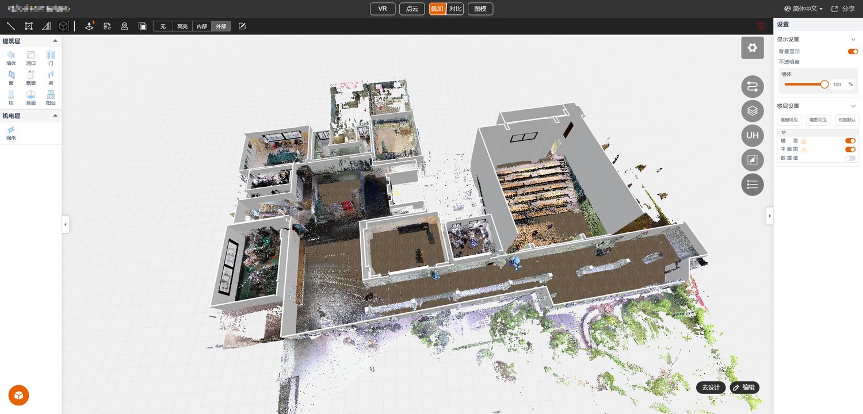Click the 去设计 button
This screenshot has height=414, width=863.
pyautogui.click(x=711, y=388)
